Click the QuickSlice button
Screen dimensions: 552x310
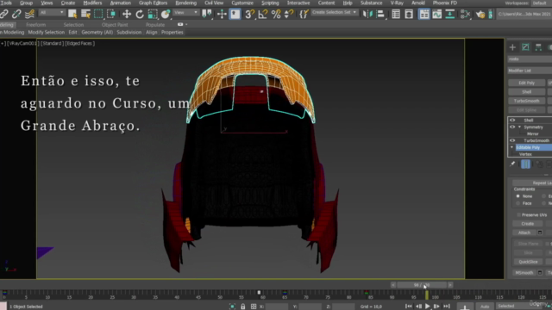tap(528, 262)
